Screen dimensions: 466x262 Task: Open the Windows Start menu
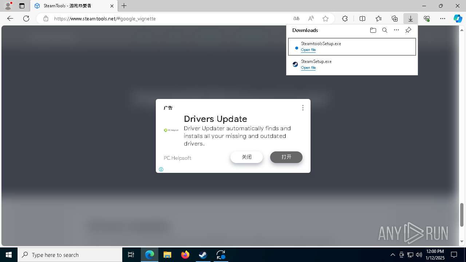(x=9, y=255)
